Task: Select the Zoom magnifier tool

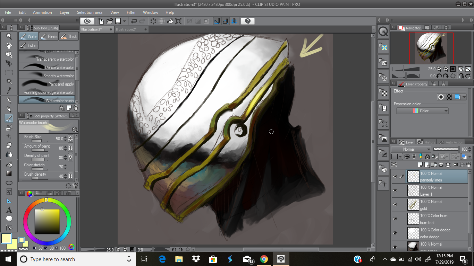Action: click(x=9, y=36)
